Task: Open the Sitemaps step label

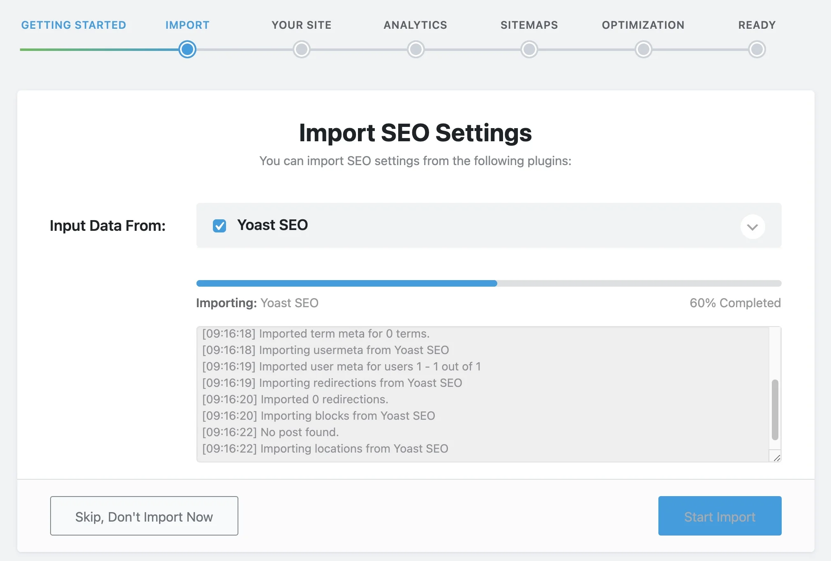Action: pyautogui.click(x=529, y=25)
